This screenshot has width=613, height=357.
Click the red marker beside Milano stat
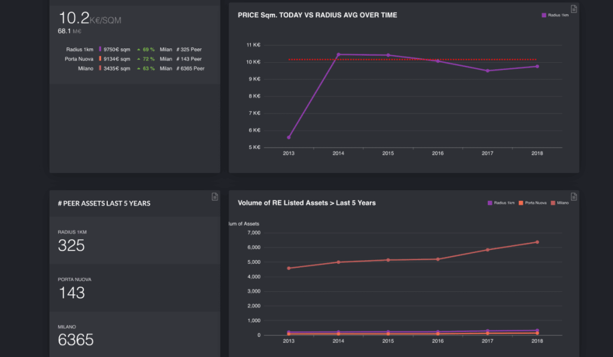[100, 68]
